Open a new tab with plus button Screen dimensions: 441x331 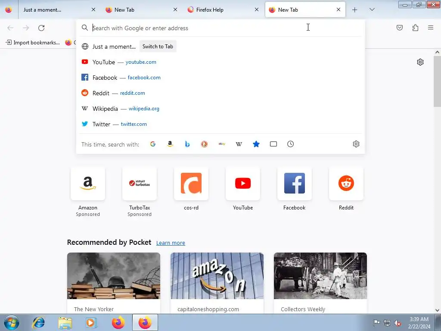click(355, 10)
